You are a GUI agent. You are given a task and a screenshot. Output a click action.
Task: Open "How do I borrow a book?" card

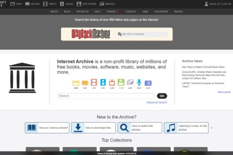[47, 128]
